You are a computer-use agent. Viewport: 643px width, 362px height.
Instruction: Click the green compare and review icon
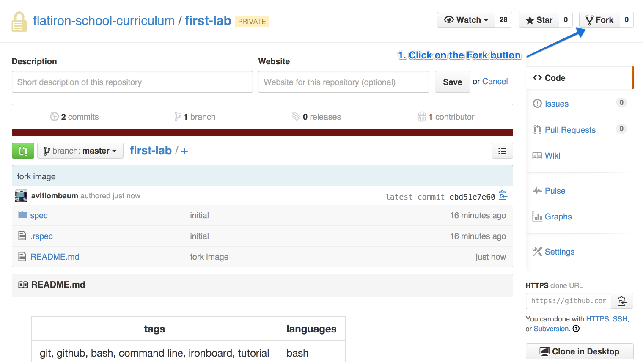23,151
